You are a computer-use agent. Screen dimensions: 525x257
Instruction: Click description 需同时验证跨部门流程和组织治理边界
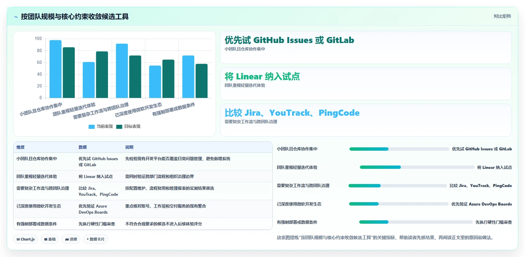tap(160, 176)
